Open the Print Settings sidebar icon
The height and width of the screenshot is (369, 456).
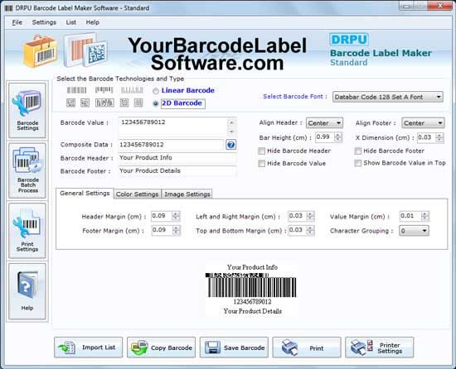tap(27, 231)
